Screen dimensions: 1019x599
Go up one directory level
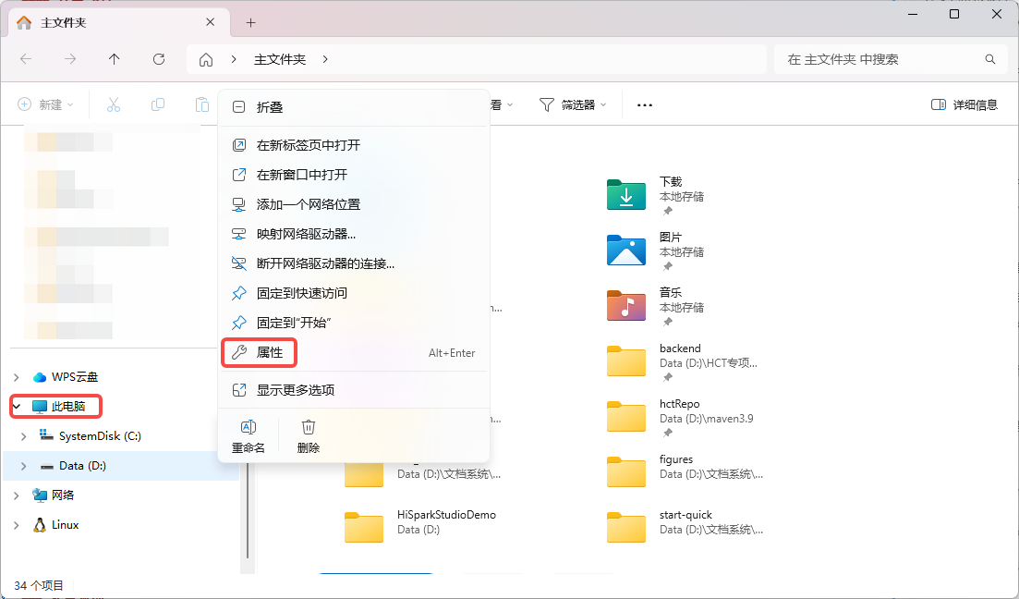pyautogui.click(x=115, y=59)
